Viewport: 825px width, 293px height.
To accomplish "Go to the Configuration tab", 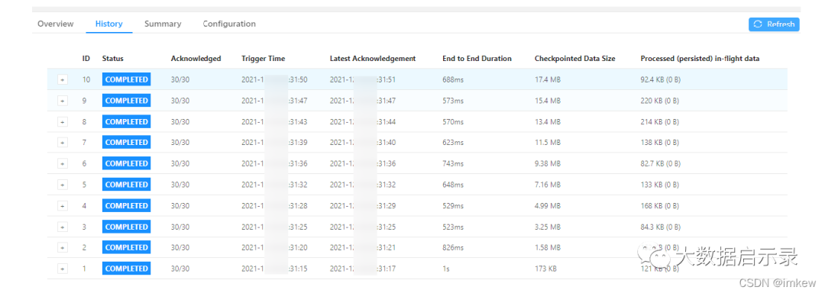I will (229, 24).
